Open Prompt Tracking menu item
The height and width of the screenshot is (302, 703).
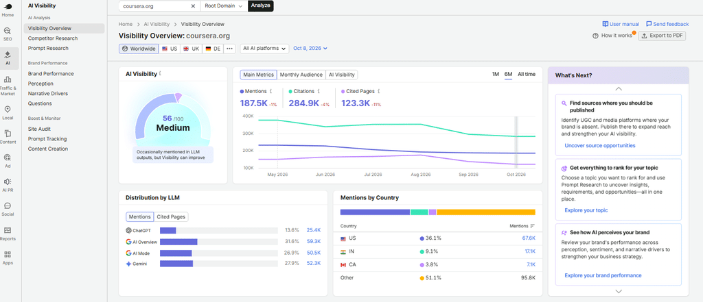point(47,139)
